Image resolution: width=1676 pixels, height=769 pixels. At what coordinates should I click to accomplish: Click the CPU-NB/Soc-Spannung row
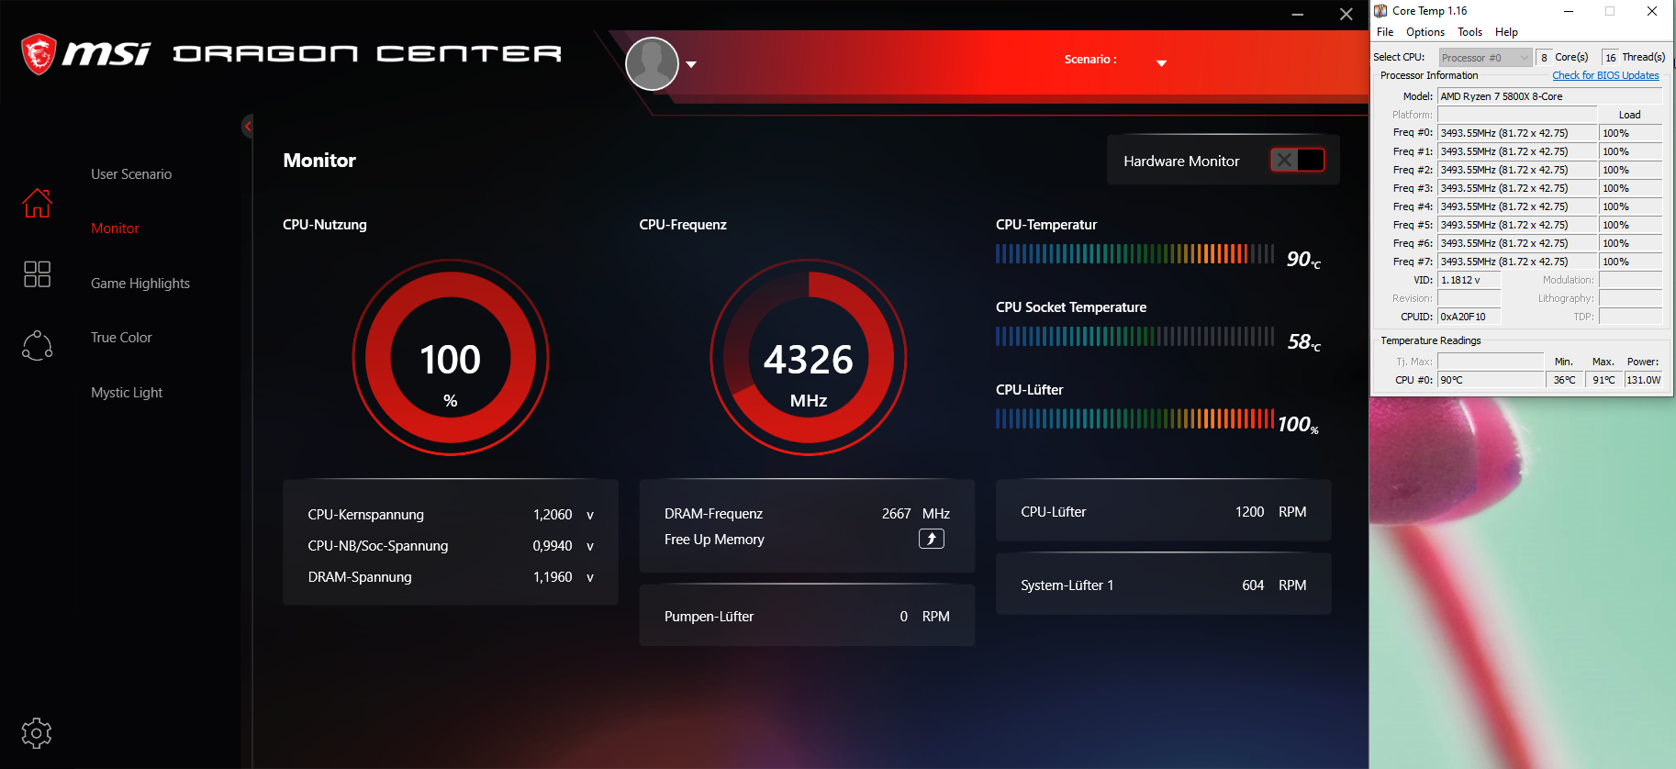[x=451, y=546]
